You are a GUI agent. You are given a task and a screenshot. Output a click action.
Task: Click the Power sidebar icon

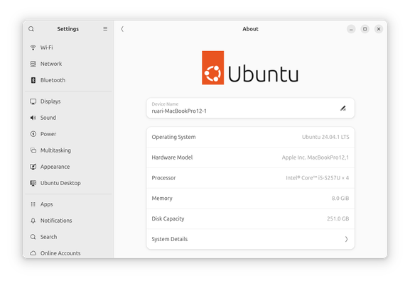tap(33, 134)
